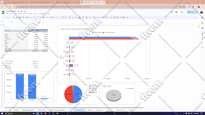Click the Insert link icon
The height and width of the screenshot is (115, 205).
pos(111,17)
